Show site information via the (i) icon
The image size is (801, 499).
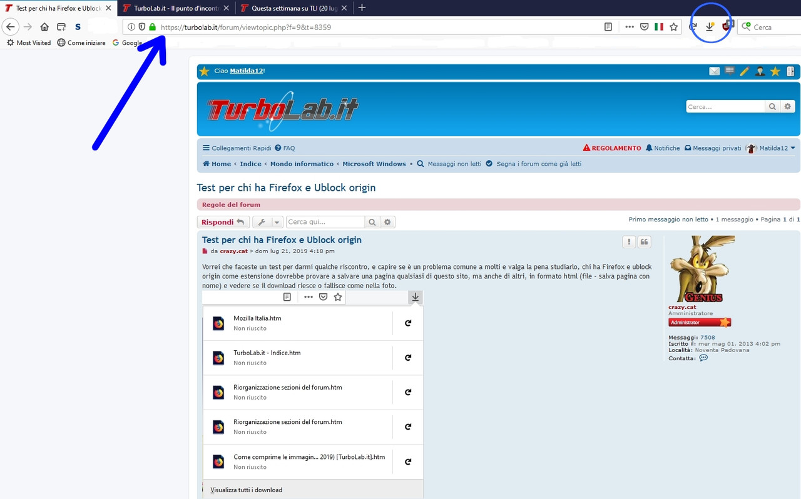point(131,27)
